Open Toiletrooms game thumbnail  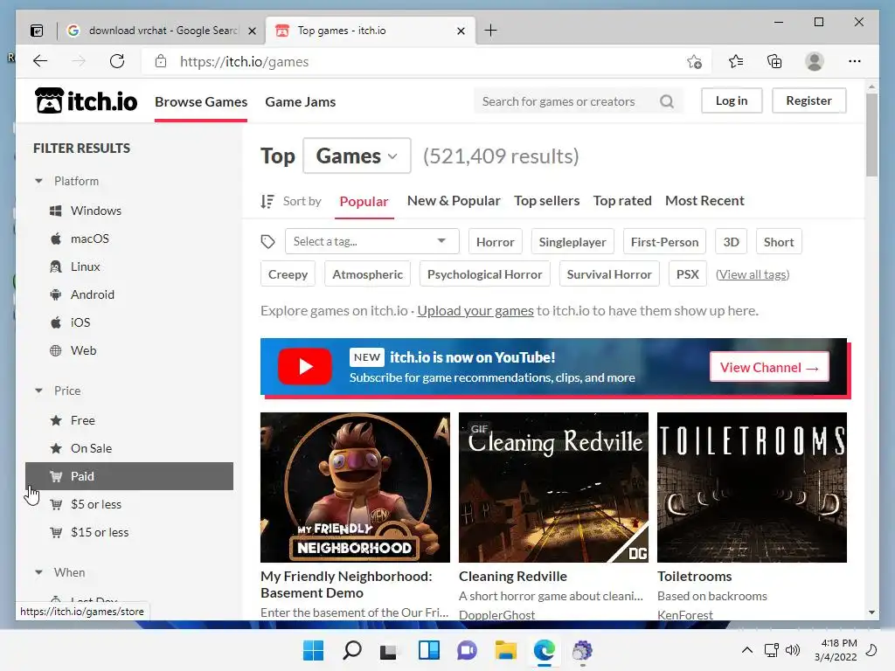click(752, 488)
